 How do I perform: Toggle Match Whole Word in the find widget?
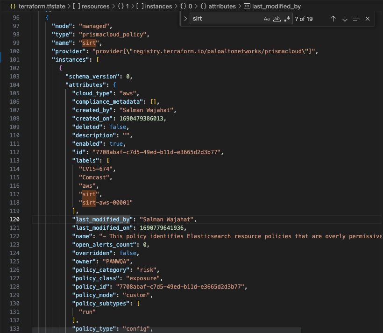(x=277, y=19)
